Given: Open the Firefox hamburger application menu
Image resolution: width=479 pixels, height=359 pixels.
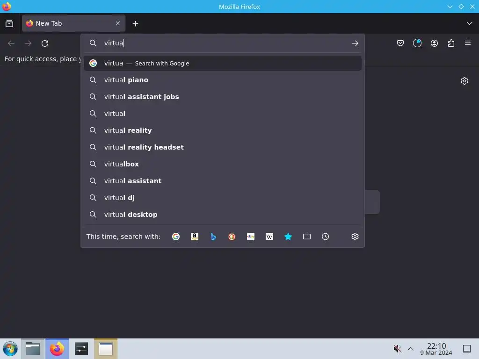Looking at the screenshot, I should pyautogui.click(x=468, y=43).
